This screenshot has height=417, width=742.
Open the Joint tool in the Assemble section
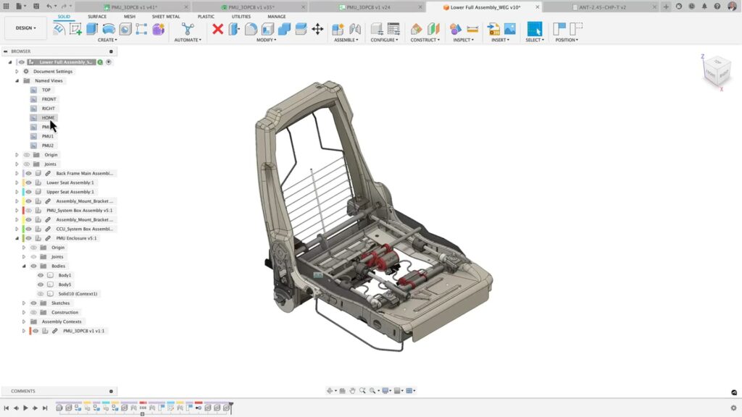(x=357, y=28)
